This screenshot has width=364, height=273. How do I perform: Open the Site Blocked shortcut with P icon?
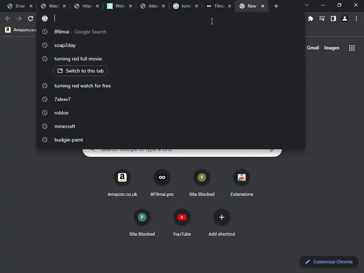[x=142, y=223]
